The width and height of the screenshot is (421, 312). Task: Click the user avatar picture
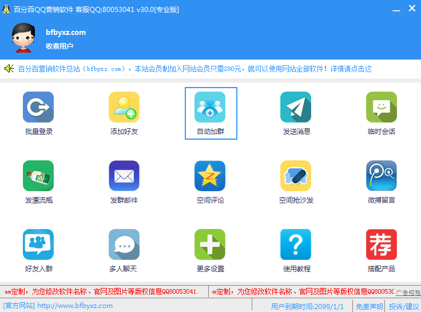(24, 38)
